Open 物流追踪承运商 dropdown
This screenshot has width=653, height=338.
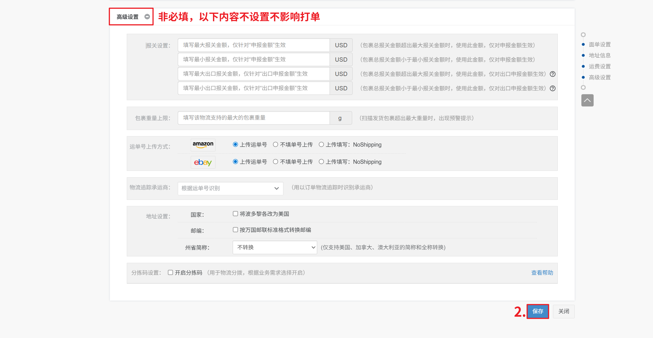click(x=230, y=188)
